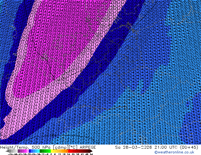Pick the yellow legend swatch

tap(52, 151)
